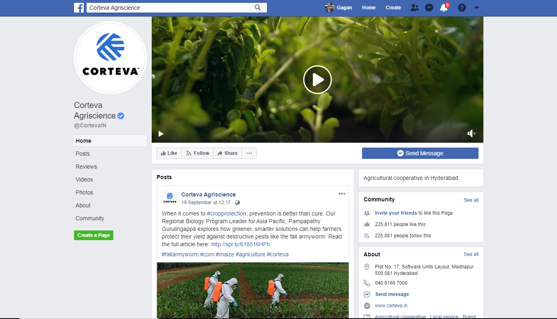The height and width of the screenshot is (319, 557).
Task: Open Posts in the page sidebar
Action: (x=83, y=154)
